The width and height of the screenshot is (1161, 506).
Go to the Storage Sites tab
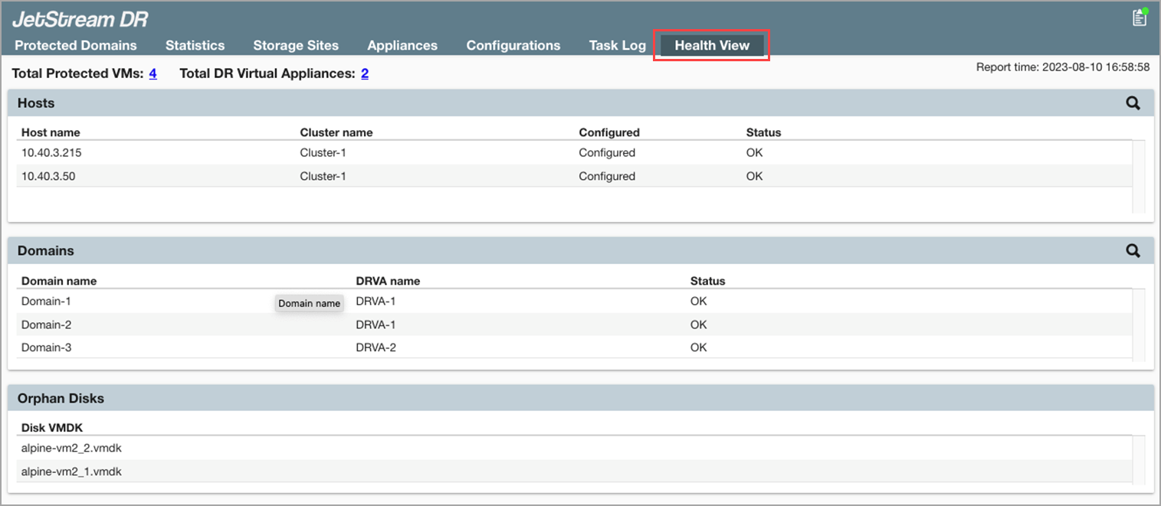[x=296, y=45]
